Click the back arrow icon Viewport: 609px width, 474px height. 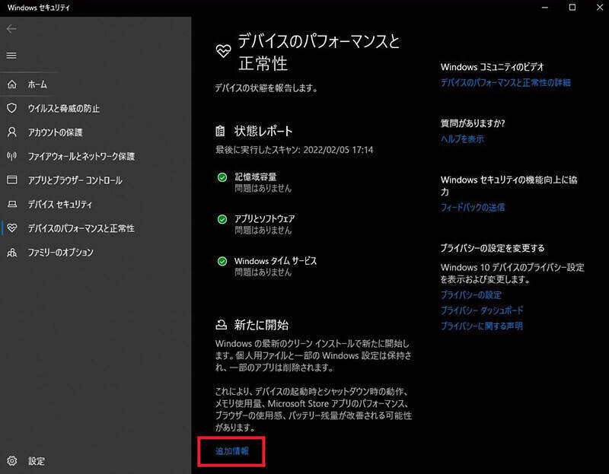(11, 29)
